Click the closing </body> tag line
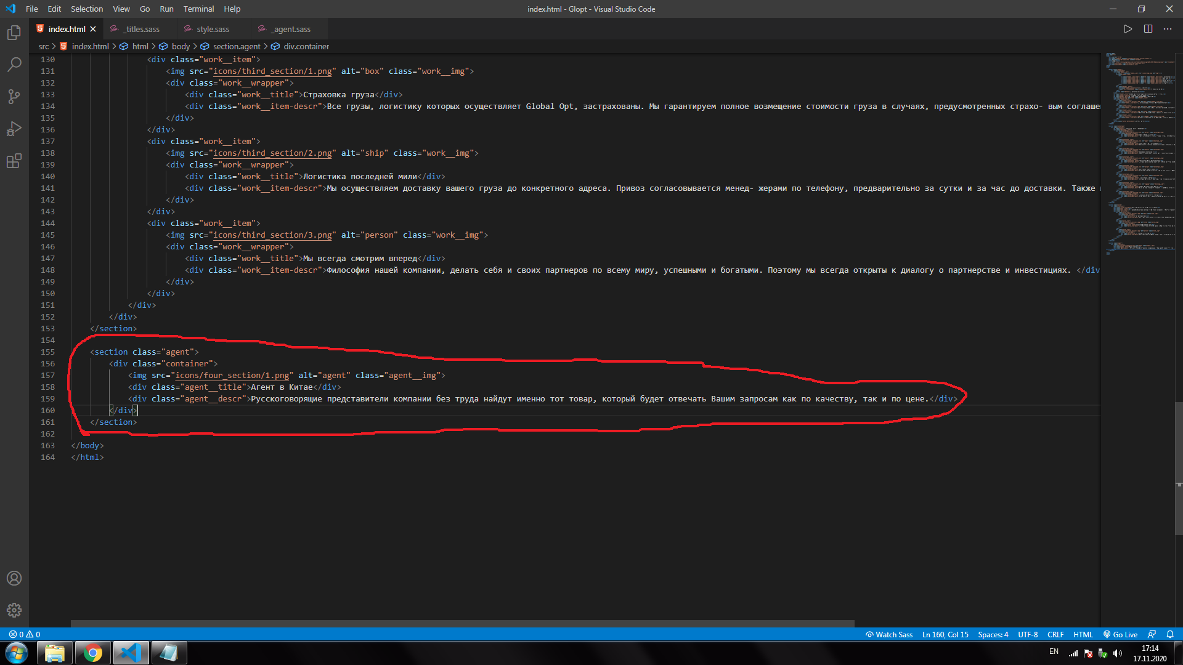Image resolution: width=1183 pixels, height=665 pixels. click(x=87, y=445)
